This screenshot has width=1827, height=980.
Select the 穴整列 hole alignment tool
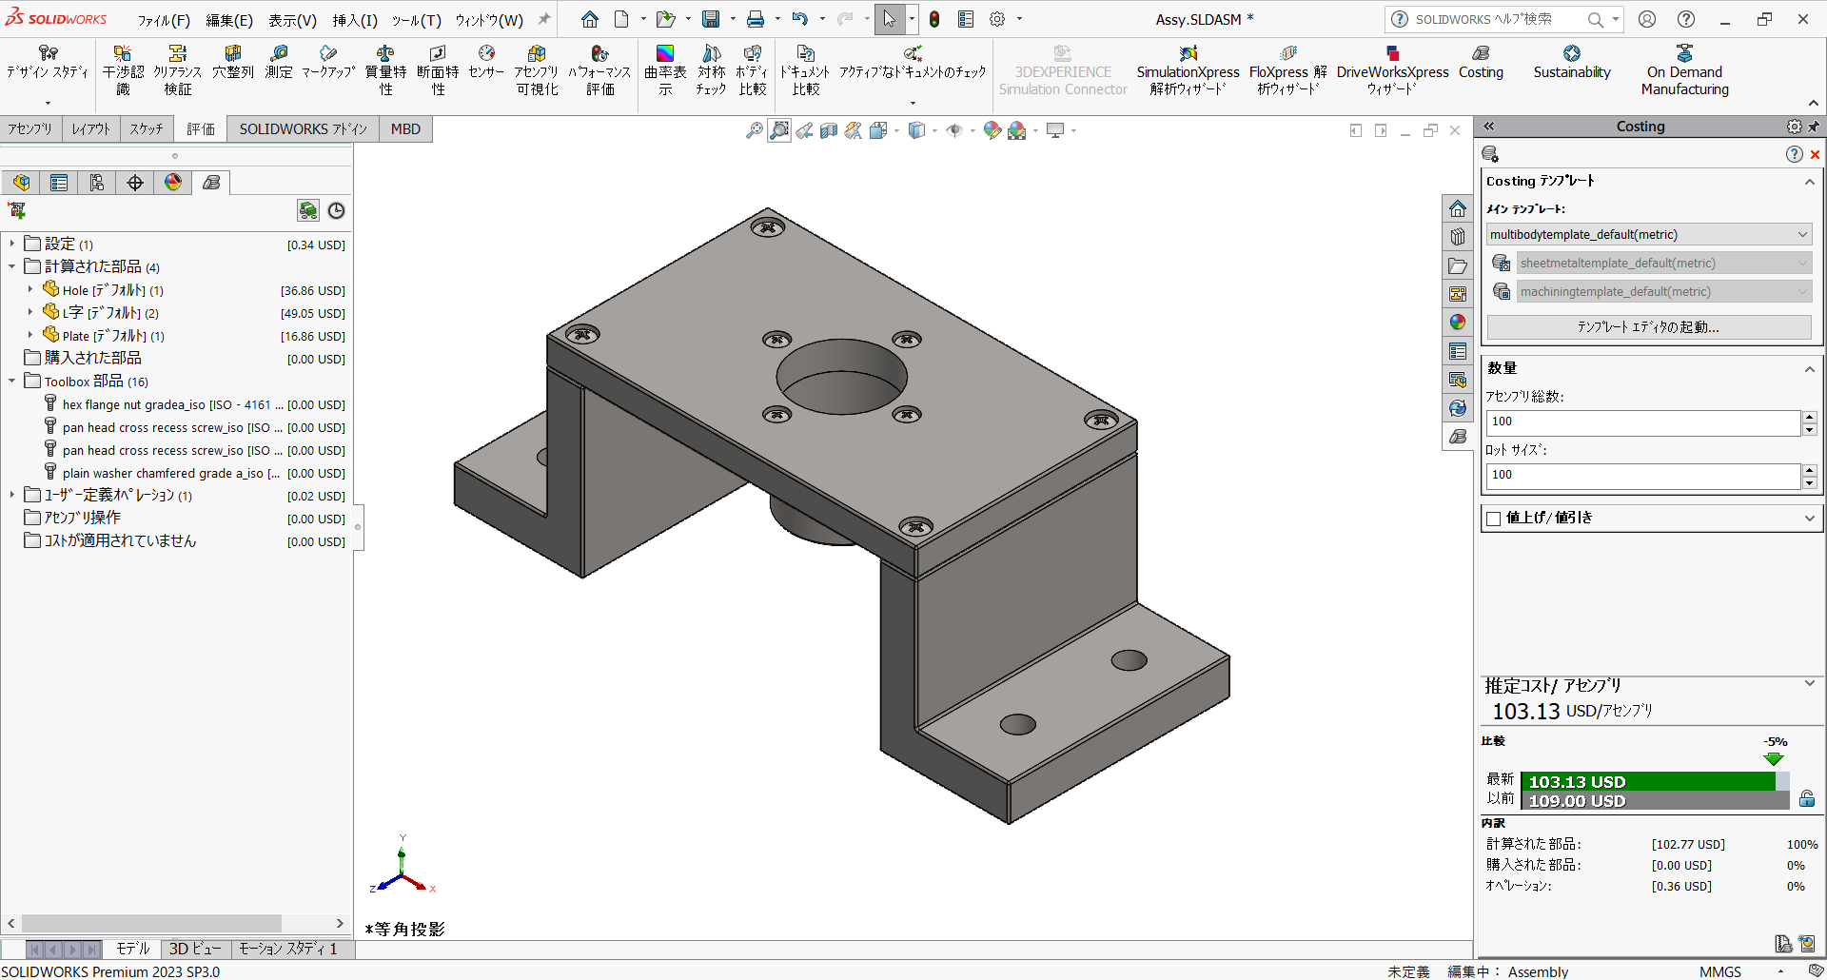point(233,62)
